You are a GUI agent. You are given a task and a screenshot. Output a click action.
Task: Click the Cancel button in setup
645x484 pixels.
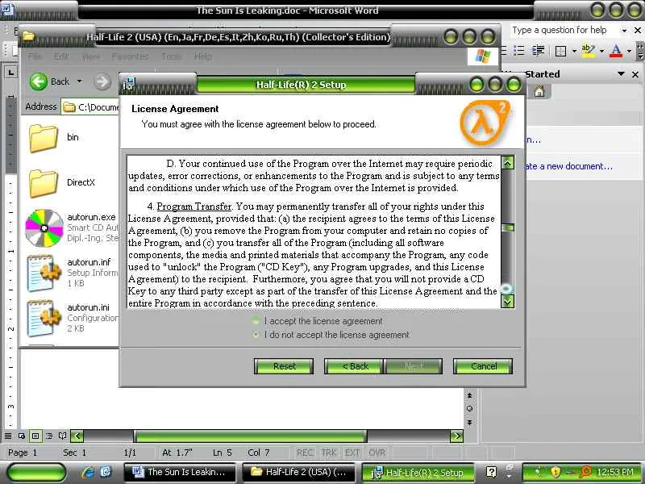tap(483, 366)
